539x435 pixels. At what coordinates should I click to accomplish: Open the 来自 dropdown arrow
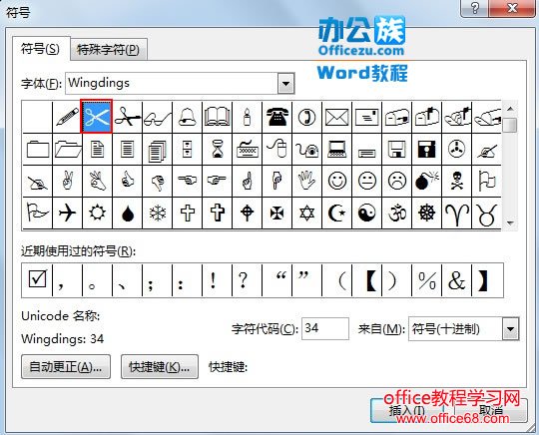click(510, 329)
